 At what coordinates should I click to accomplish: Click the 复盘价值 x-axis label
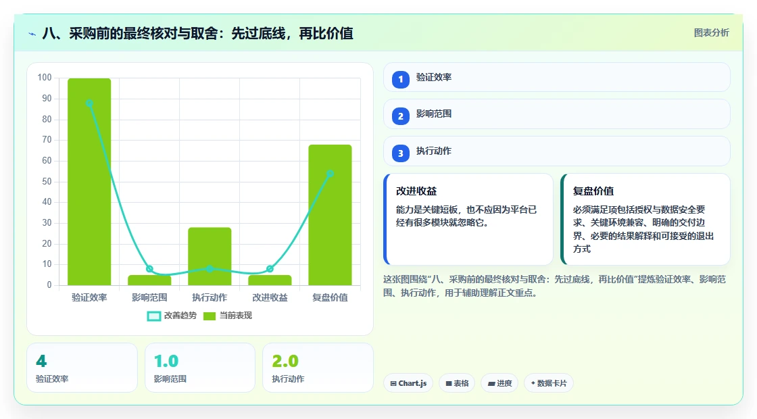coord(331,297)
